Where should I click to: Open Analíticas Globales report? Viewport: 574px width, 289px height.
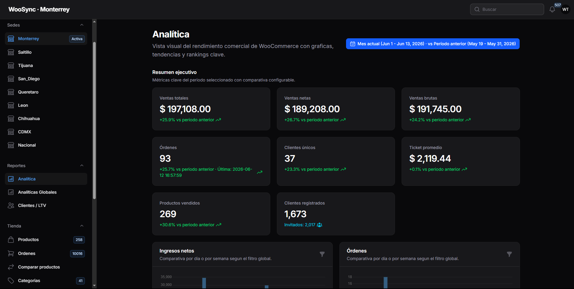[46, 192]
